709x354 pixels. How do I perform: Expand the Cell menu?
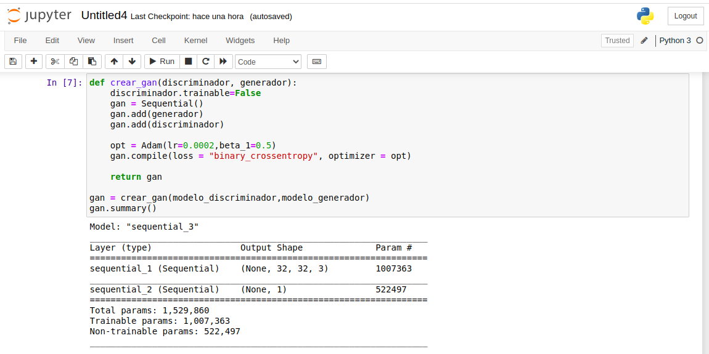[x=158, y=41]
